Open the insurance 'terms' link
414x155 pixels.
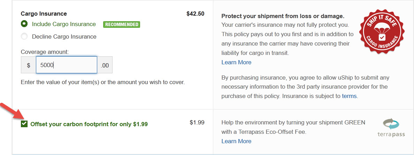click(349, 96)
